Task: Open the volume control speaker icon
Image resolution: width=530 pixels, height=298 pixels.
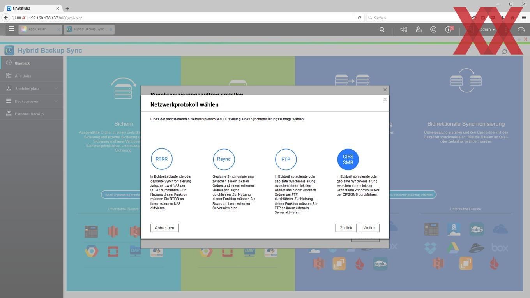Action: click(404, 30)
